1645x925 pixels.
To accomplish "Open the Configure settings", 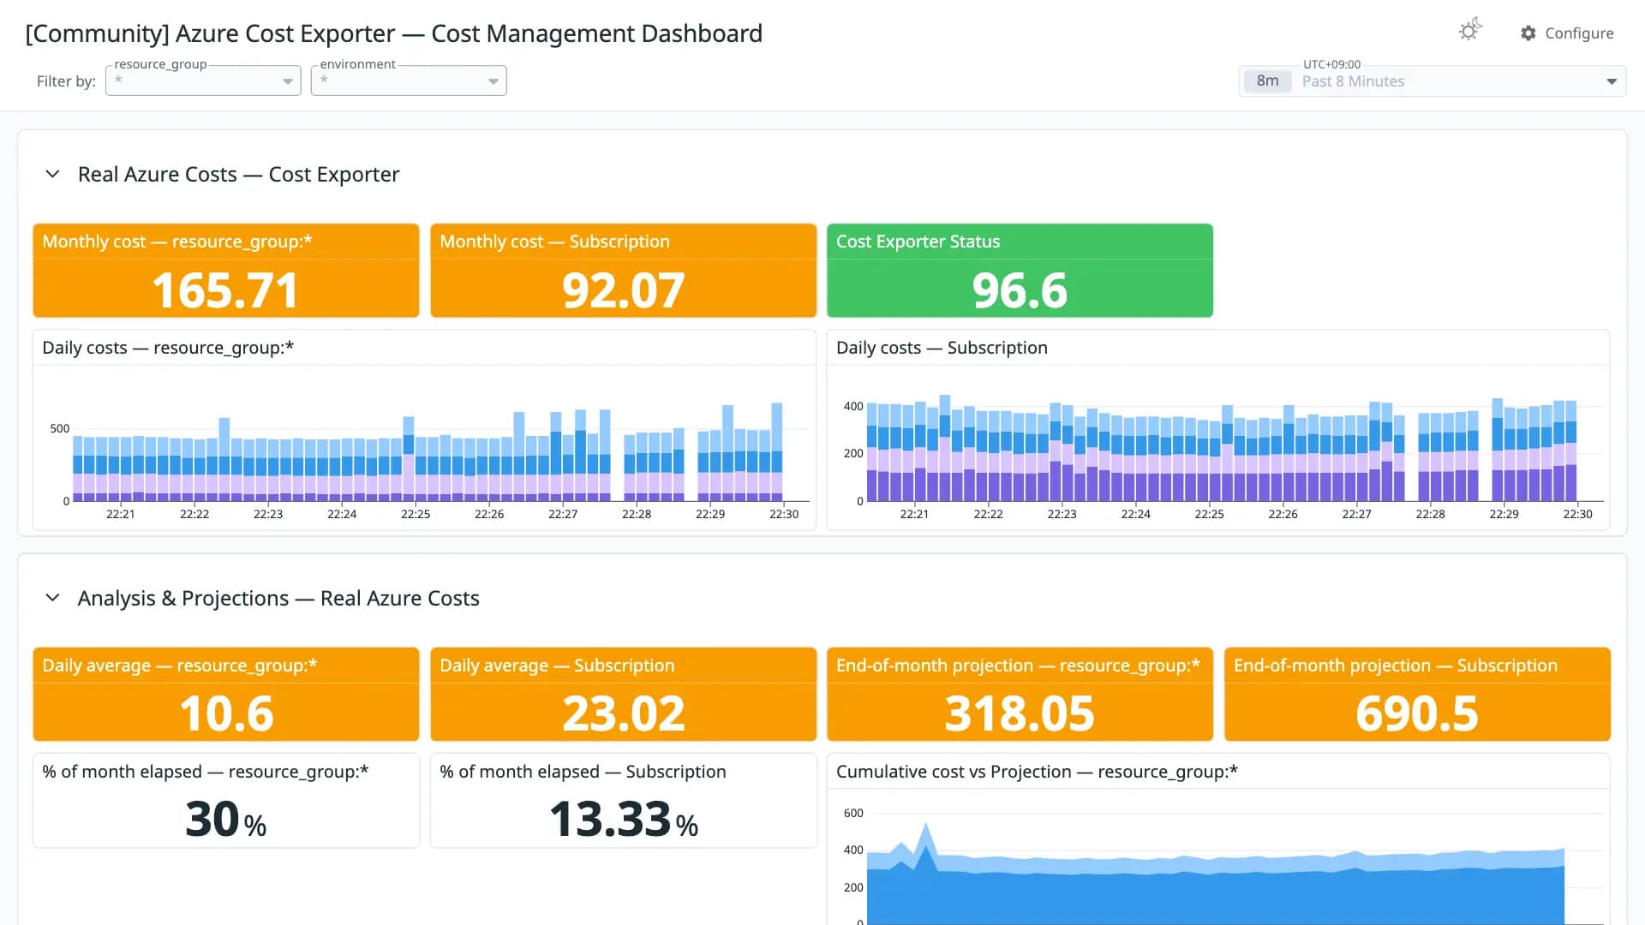I will pyautogui.click(x=1567, y=33).
